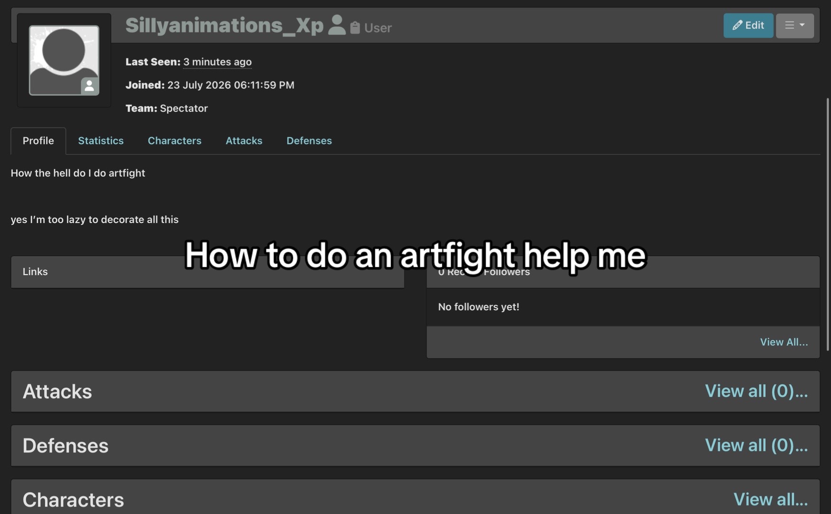
Task: Click the Edit profile button
Action: click(x=748, y=25)
